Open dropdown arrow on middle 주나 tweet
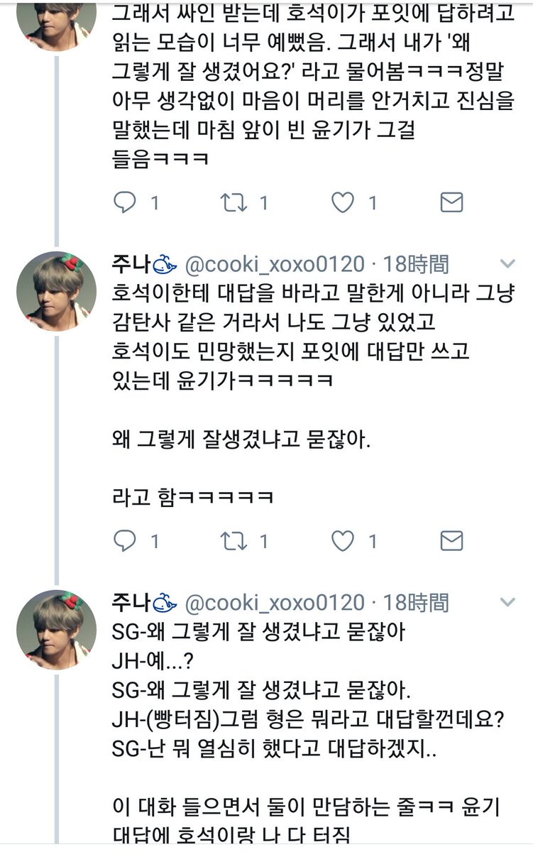The height and width of the screenshot is (852, 533). click(x=507, y=264)
